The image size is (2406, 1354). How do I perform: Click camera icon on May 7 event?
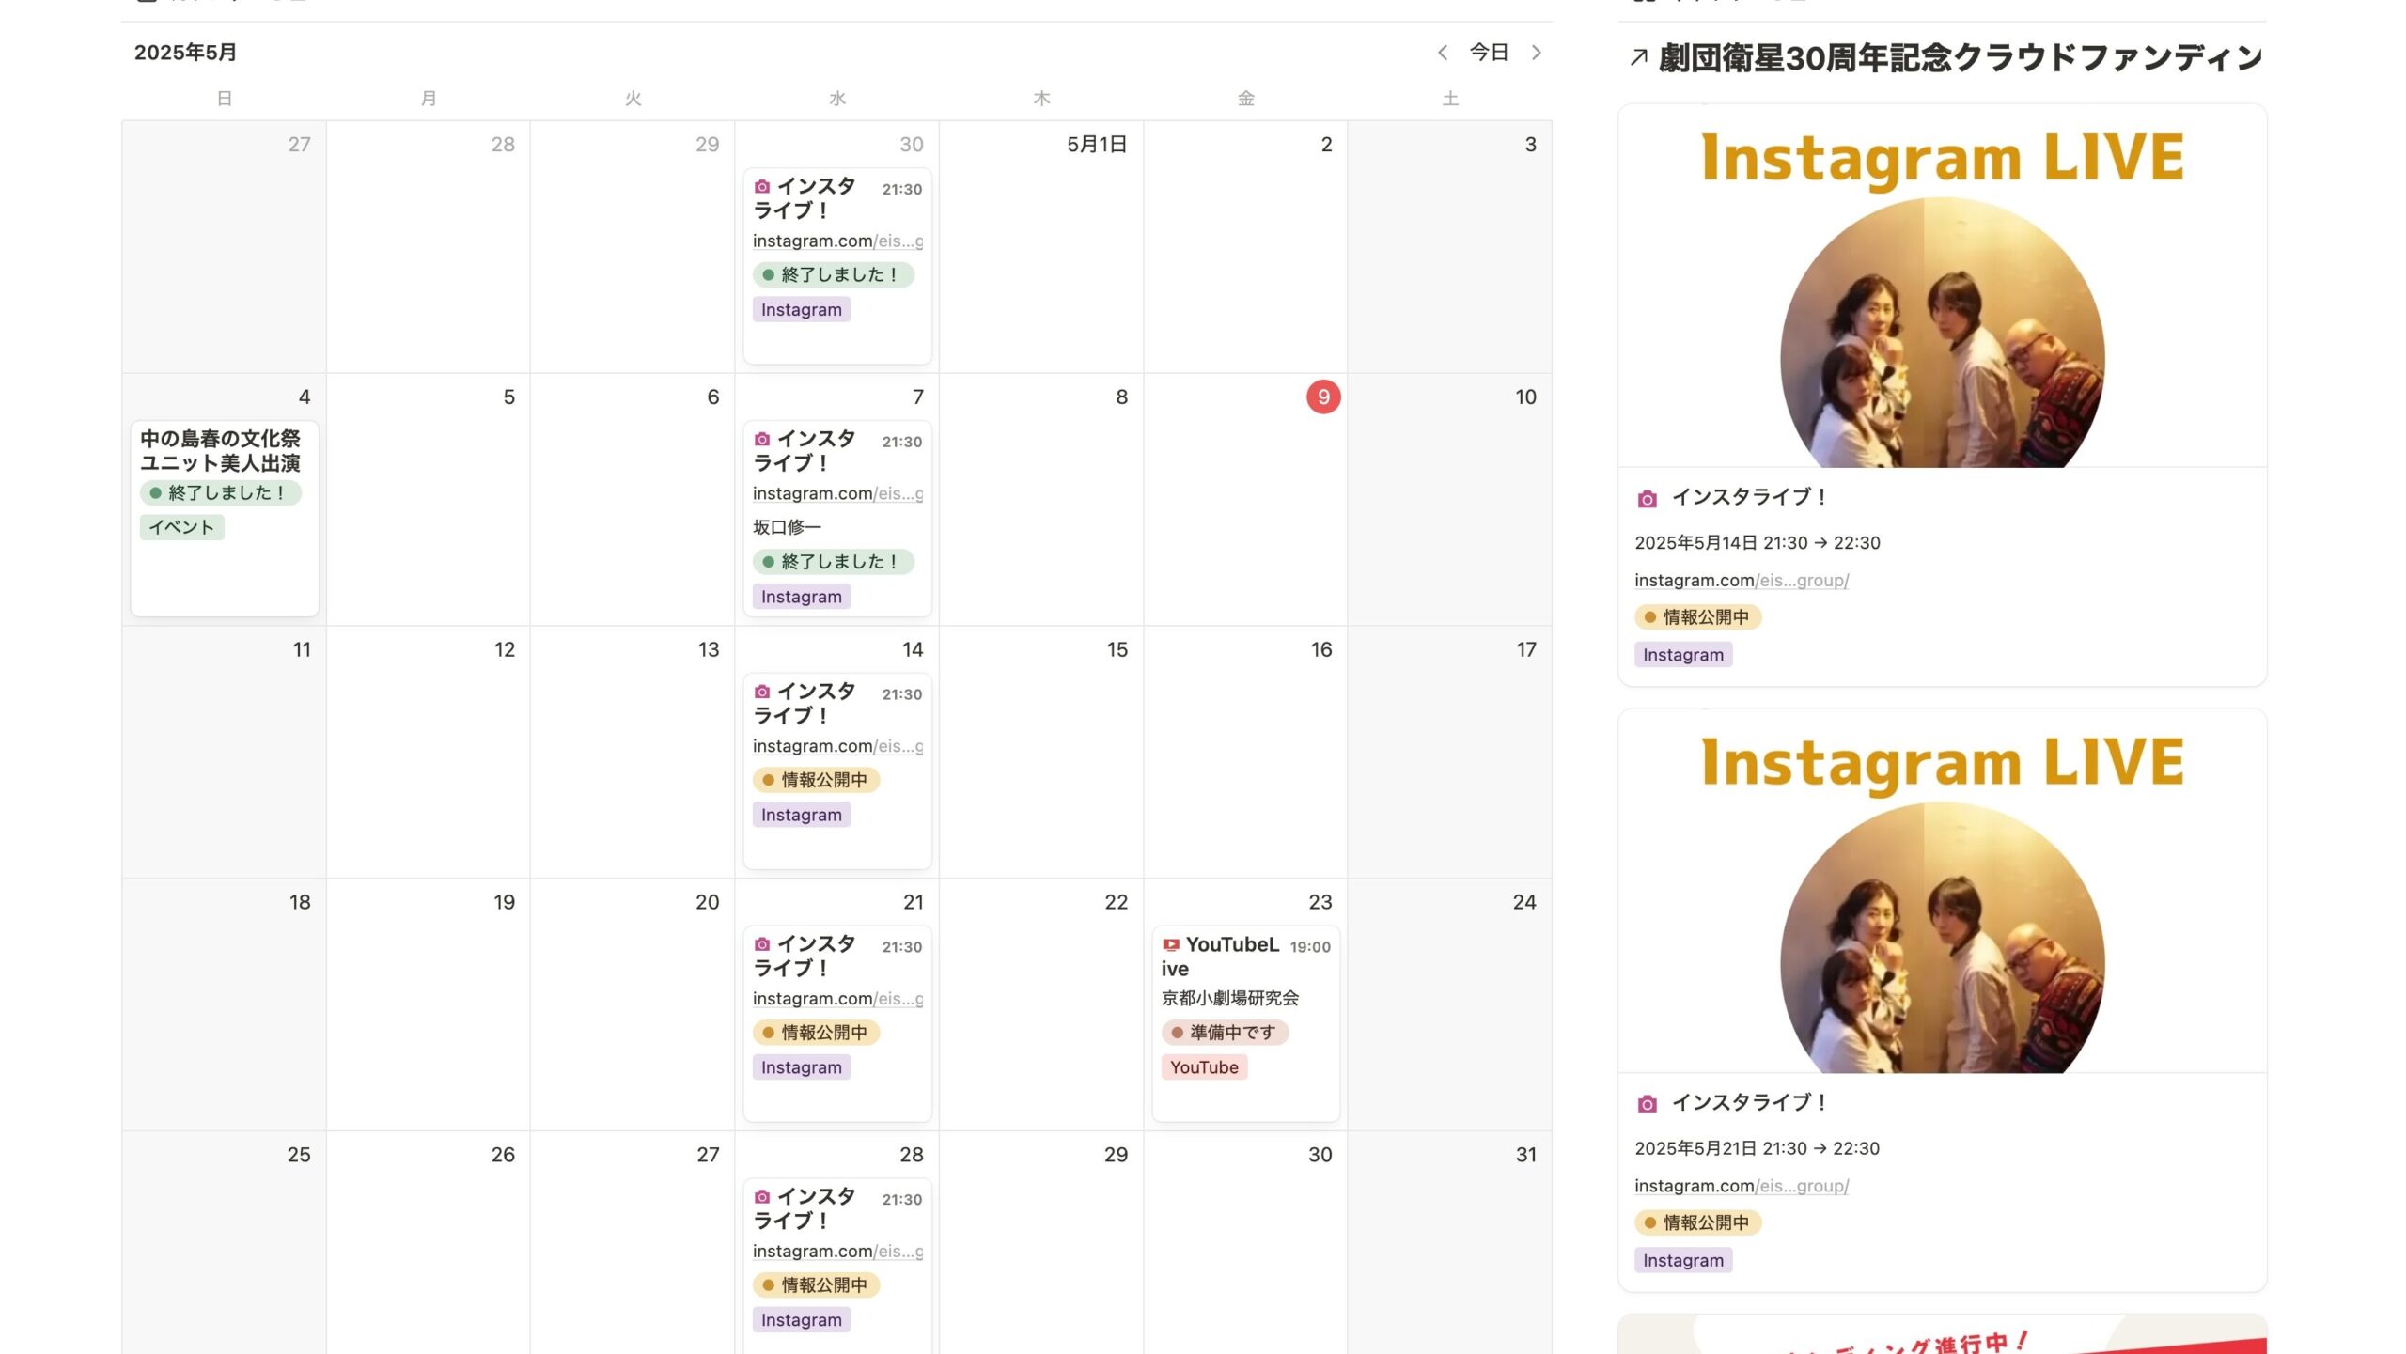(762, 440)
